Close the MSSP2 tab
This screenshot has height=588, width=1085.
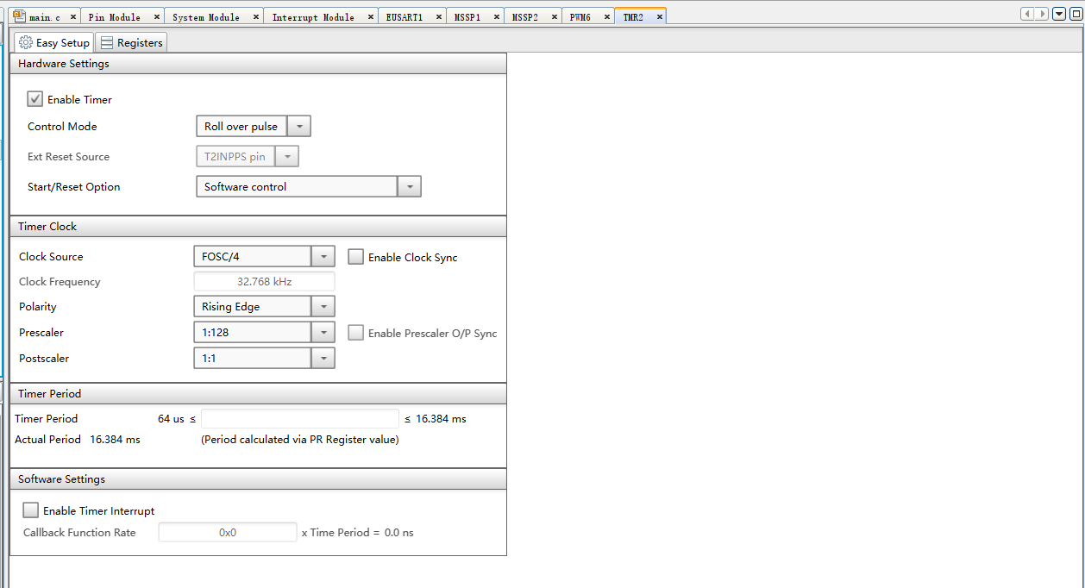click(553, 17)
